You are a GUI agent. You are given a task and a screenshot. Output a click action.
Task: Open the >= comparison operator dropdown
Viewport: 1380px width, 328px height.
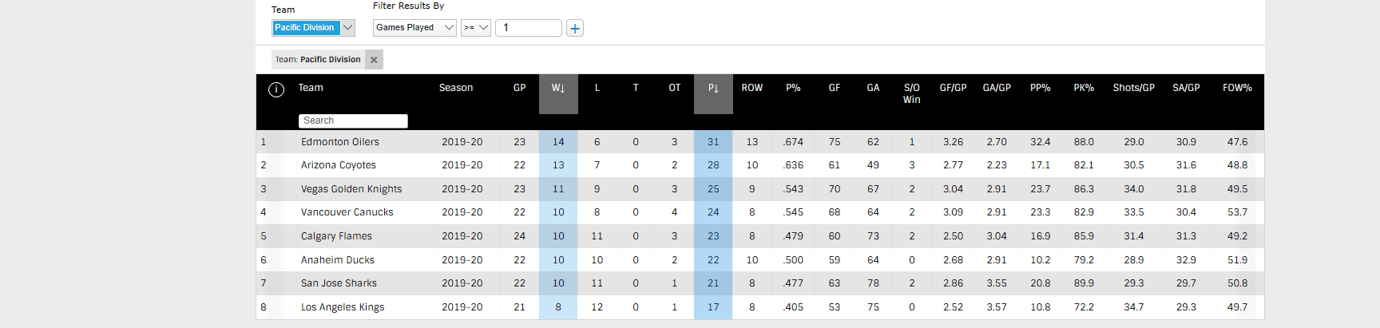(x=476, y=28)
